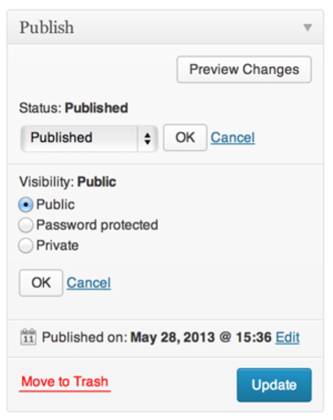Click the "Published on:" label text
The image size is (333, 420).
click(85, 337)
